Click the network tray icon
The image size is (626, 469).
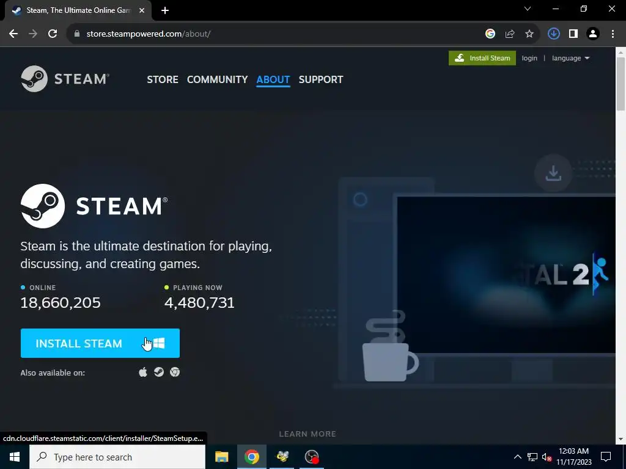click(x=532, y=457)
